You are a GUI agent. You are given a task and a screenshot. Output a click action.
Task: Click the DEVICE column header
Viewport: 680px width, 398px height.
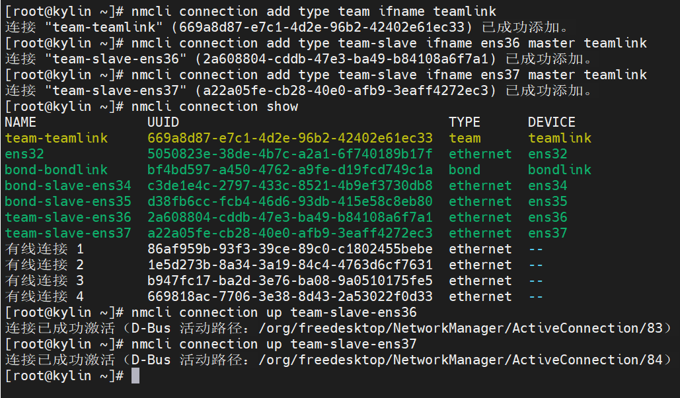[552, 122]
